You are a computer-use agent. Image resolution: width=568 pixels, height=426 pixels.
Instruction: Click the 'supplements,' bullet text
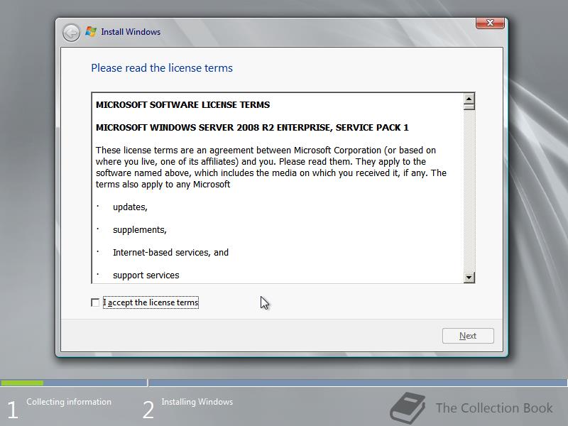140,230
